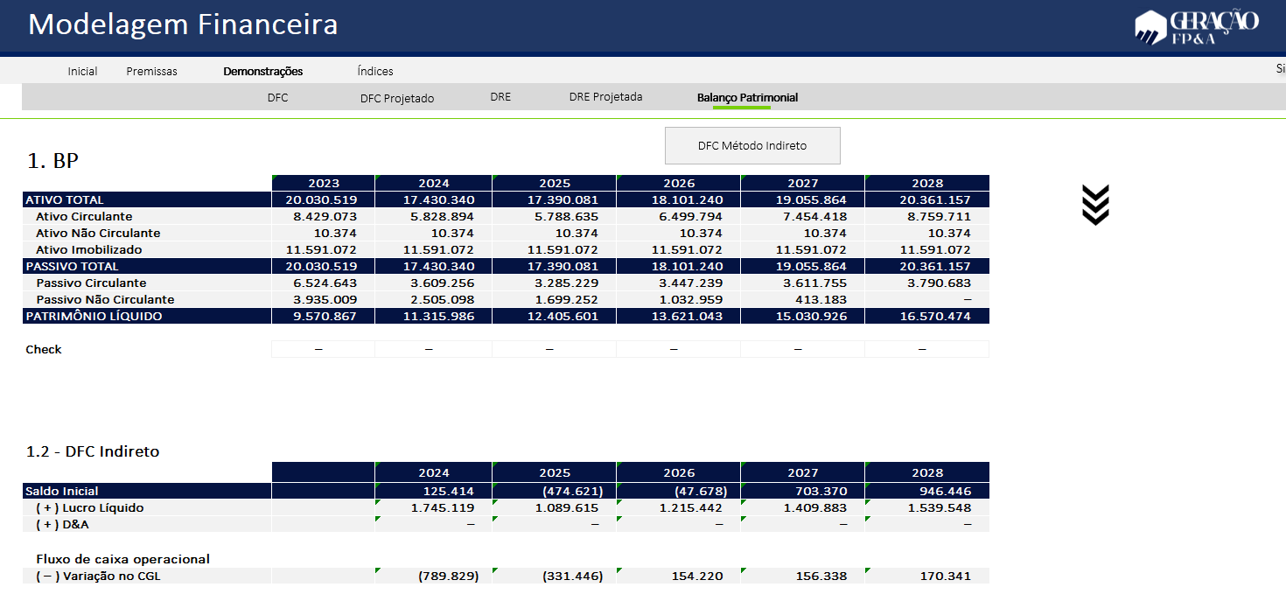
Task: Select Variação no CGL 2026 value
Action: tap(678, 576)
